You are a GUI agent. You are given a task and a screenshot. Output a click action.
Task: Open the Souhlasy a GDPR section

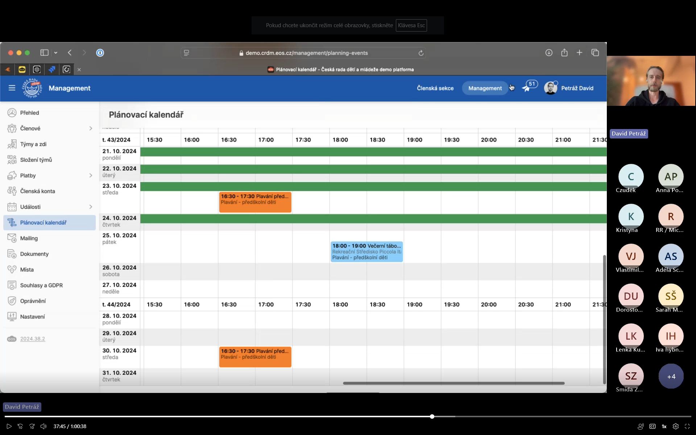[41, 285]
